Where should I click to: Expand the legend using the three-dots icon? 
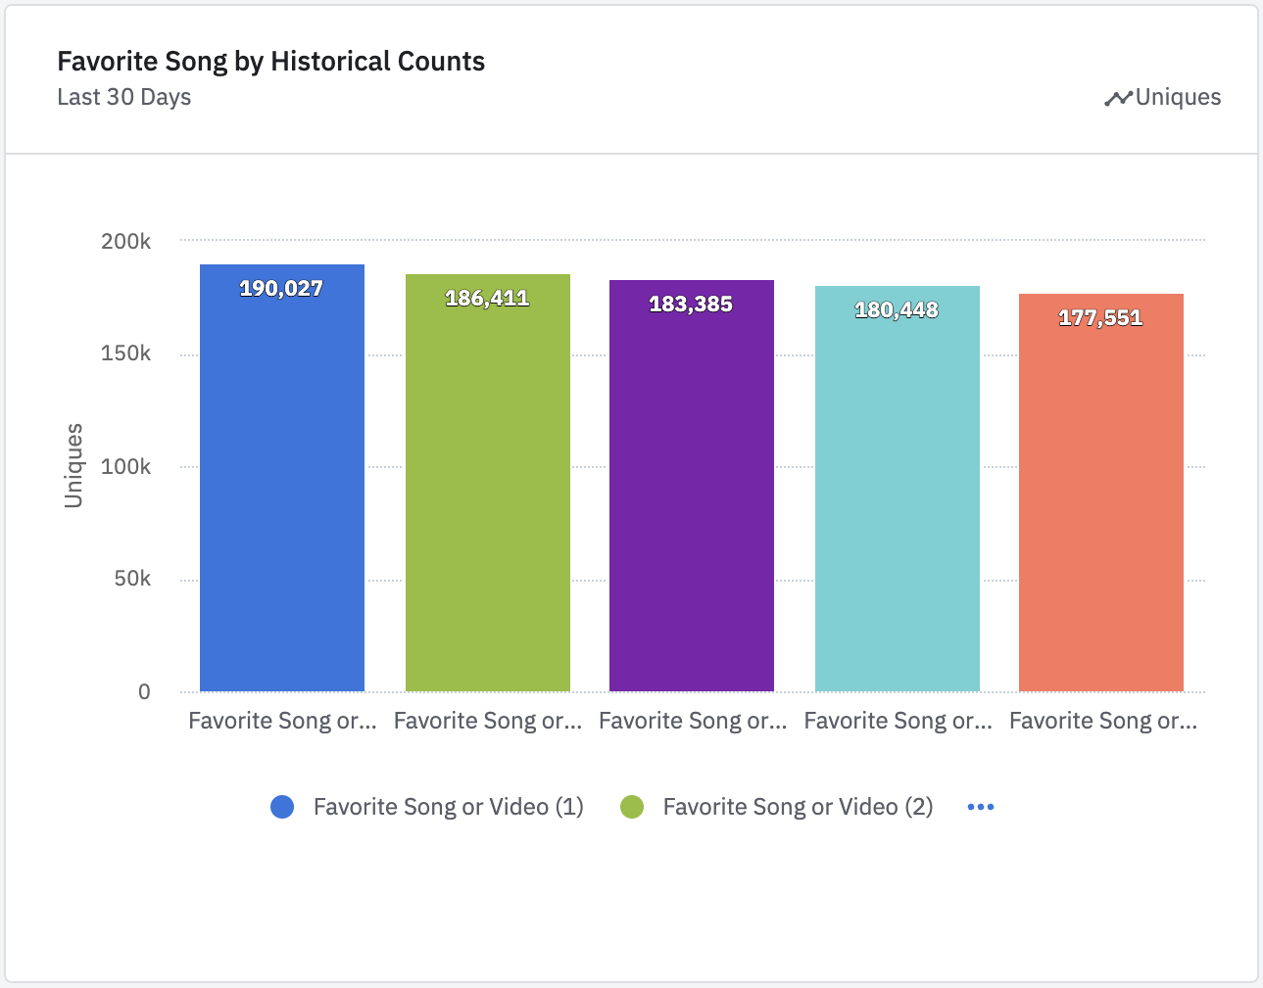[980, 807]
